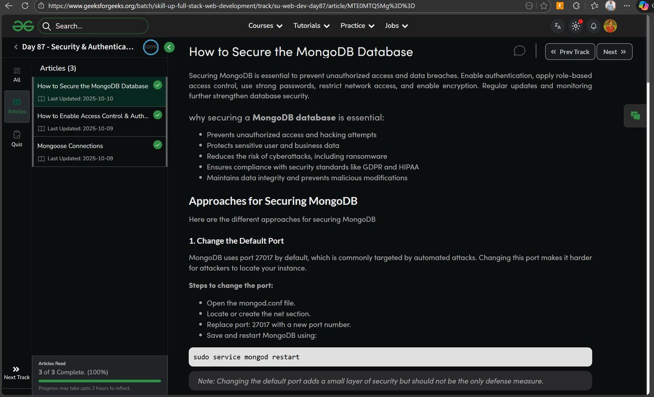The image size is (654, 397).
Task: Click the 'sudo service mongod restart' code block
Action: click(x=390, y=357)
